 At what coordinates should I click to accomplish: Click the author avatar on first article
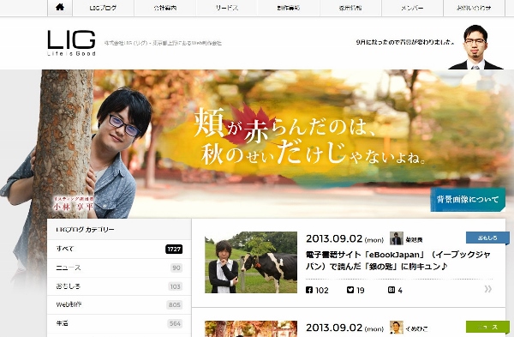(397, 238)
